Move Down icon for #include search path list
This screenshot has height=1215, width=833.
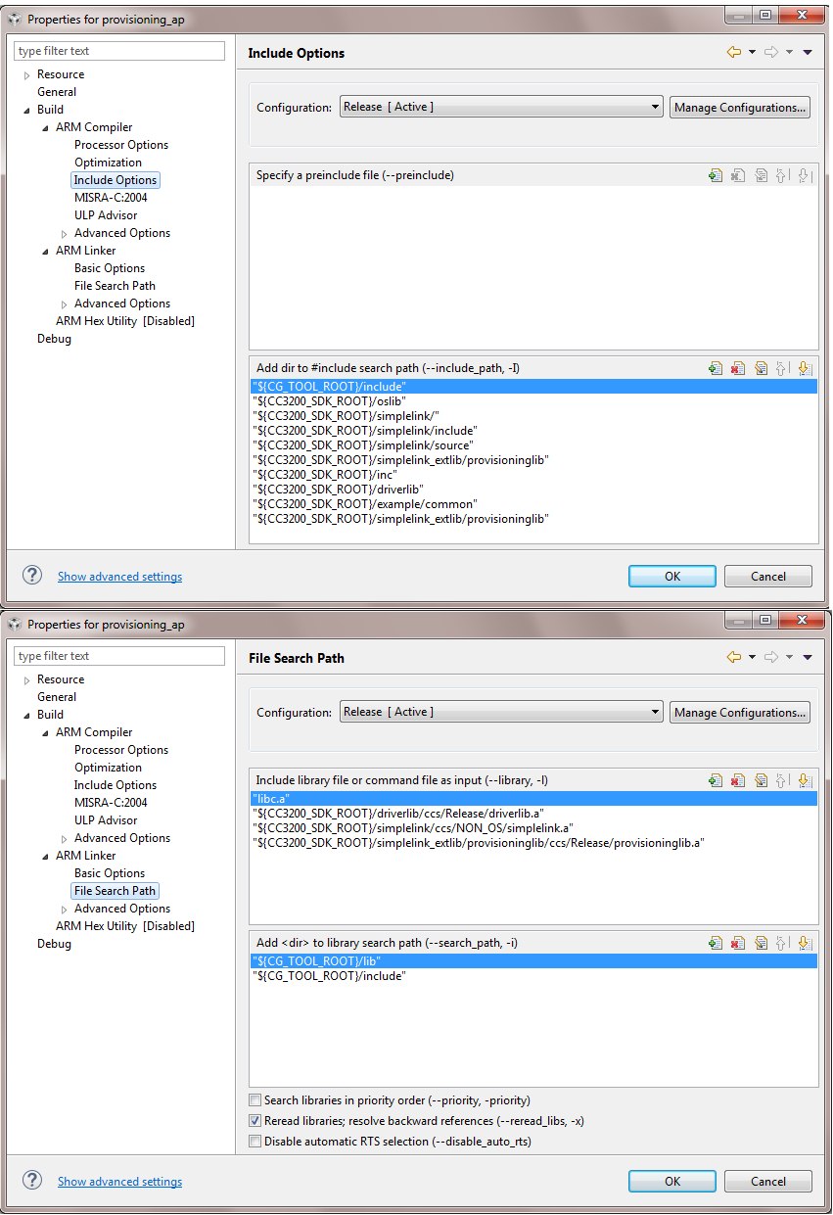pyautogui.click(x=805, y=368)
